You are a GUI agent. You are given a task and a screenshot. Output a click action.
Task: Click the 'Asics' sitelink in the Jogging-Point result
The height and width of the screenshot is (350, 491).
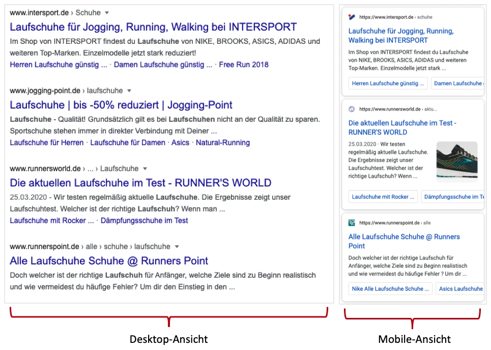(181, 143)
